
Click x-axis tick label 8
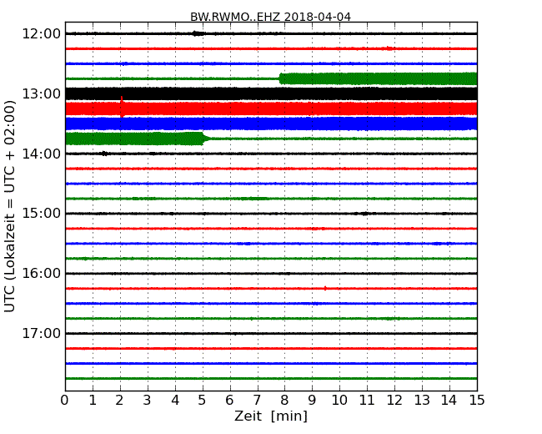284,401
